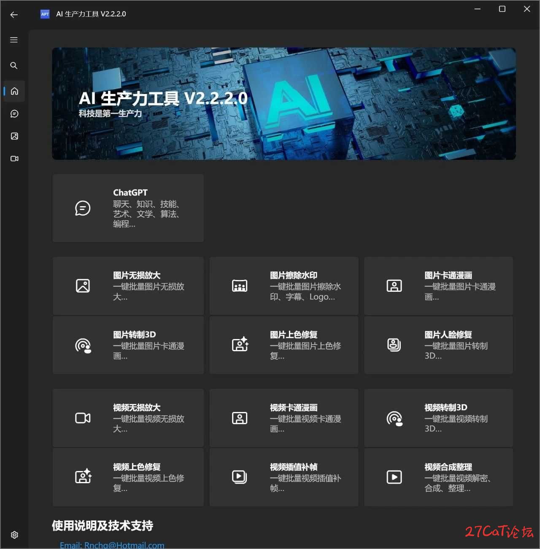The width and height of the screenshot is (540, 549).
Task: Open the hamburger navigation menu
Action: point(14,40)
